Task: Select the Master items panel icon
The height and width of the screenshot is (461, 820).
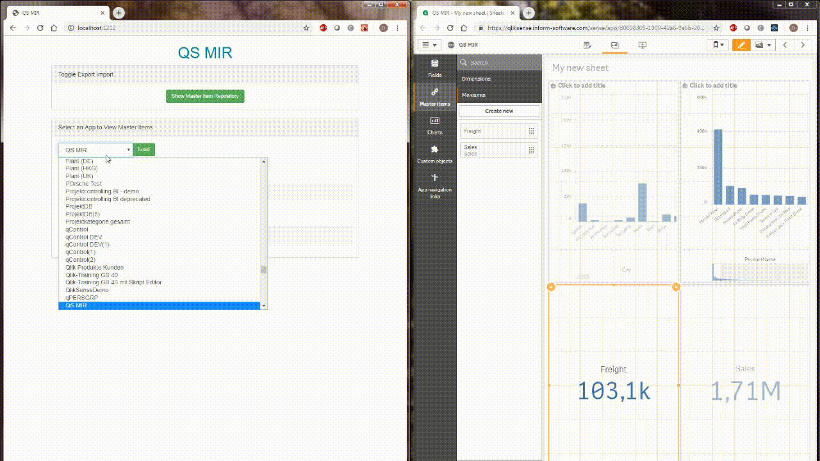Action: click(x=434, y=97)
